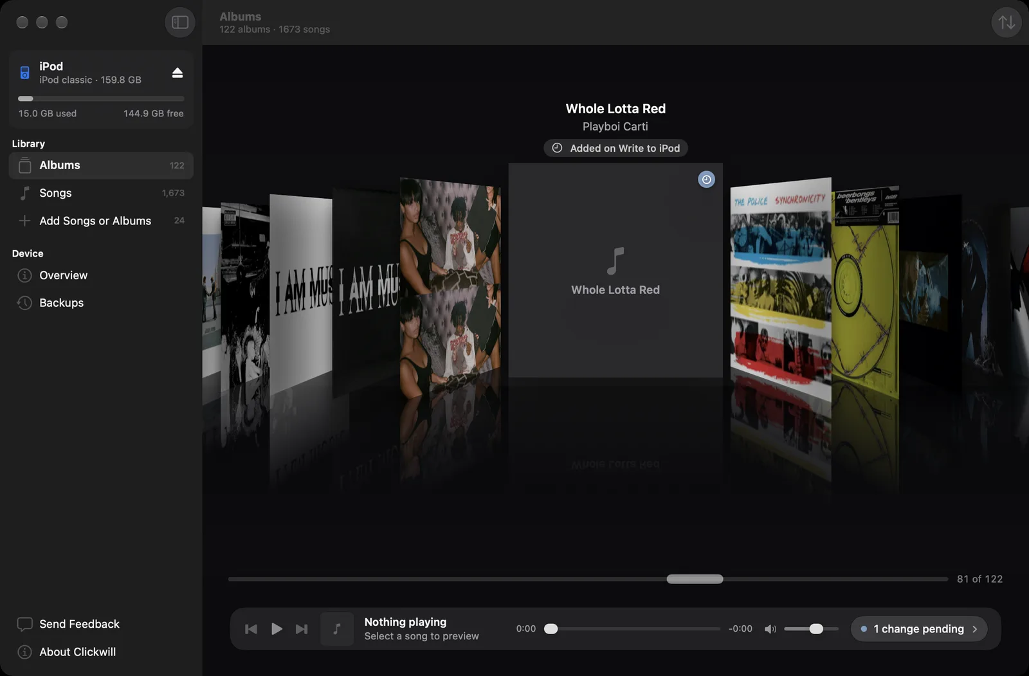
Task: Open the sort order button
Action: point(1006,23)
